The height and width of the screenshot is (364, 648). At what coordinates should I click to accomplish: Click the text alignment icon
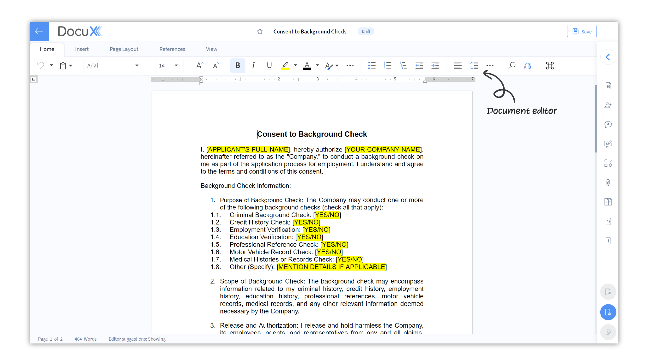458,65
